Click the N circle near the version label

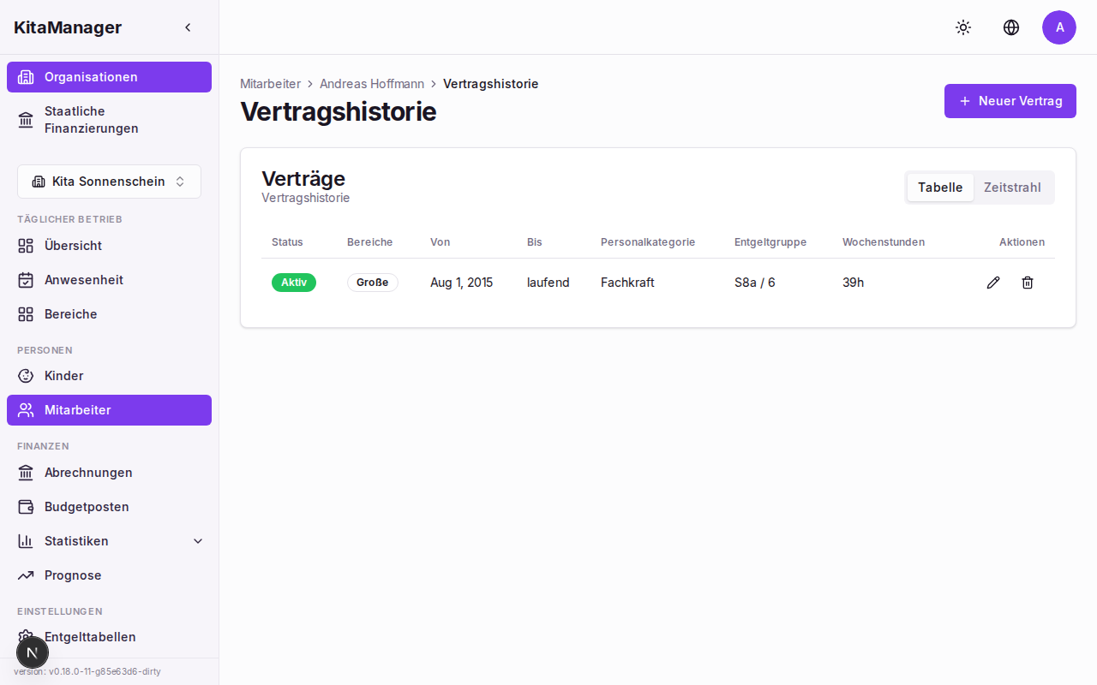click(x=33, y=652)
